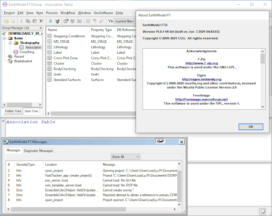
Task: Select the Standard Surfaces row name
Action: pos(67,80)
